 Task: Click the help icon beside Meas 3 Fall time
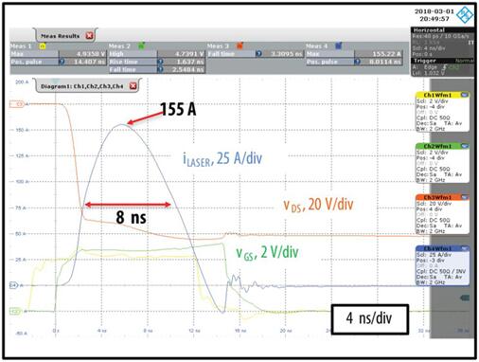tap(258, 54)
